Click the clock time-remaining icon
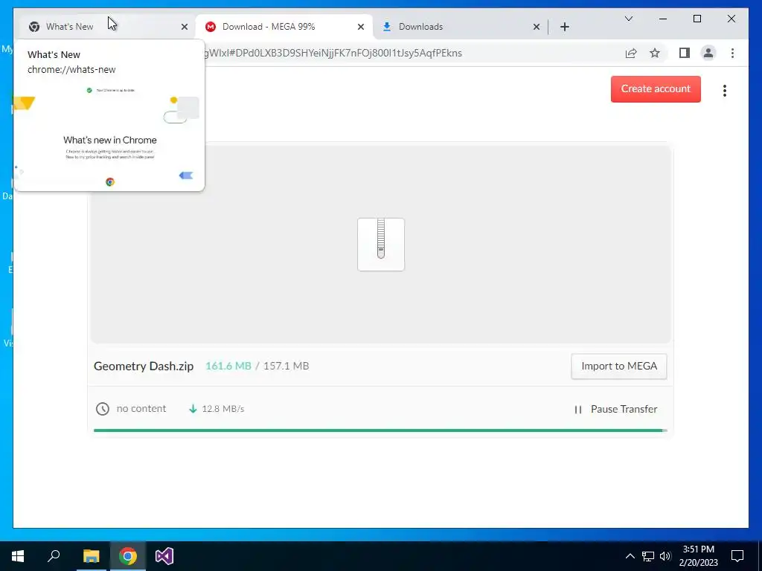The height and width of the screenshot is (571, 762). point(103,409)
